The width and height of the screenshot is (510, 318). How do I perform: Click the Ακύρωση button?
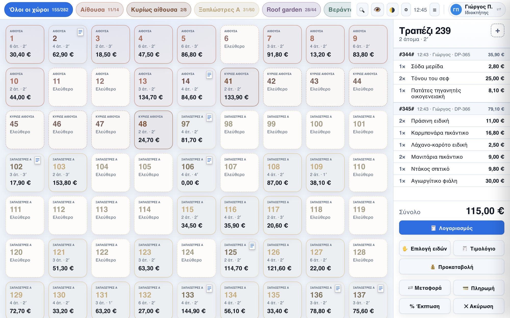[479, 306]
